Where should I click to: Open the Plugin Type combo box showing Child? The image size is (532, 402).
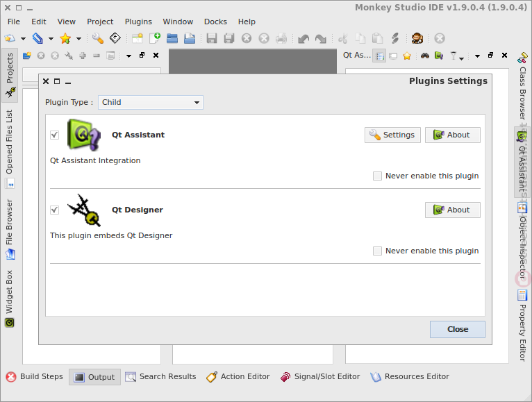tap(151, 103)
